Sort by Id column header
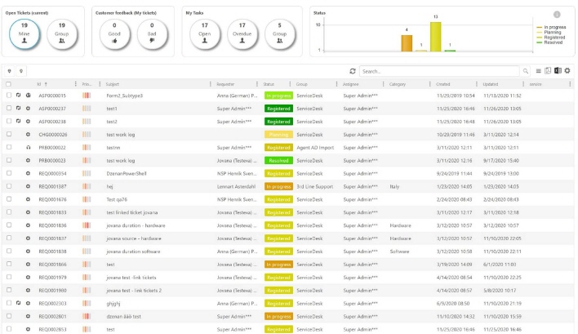Viewport: 578px width, 334px height. pos(39,84)
